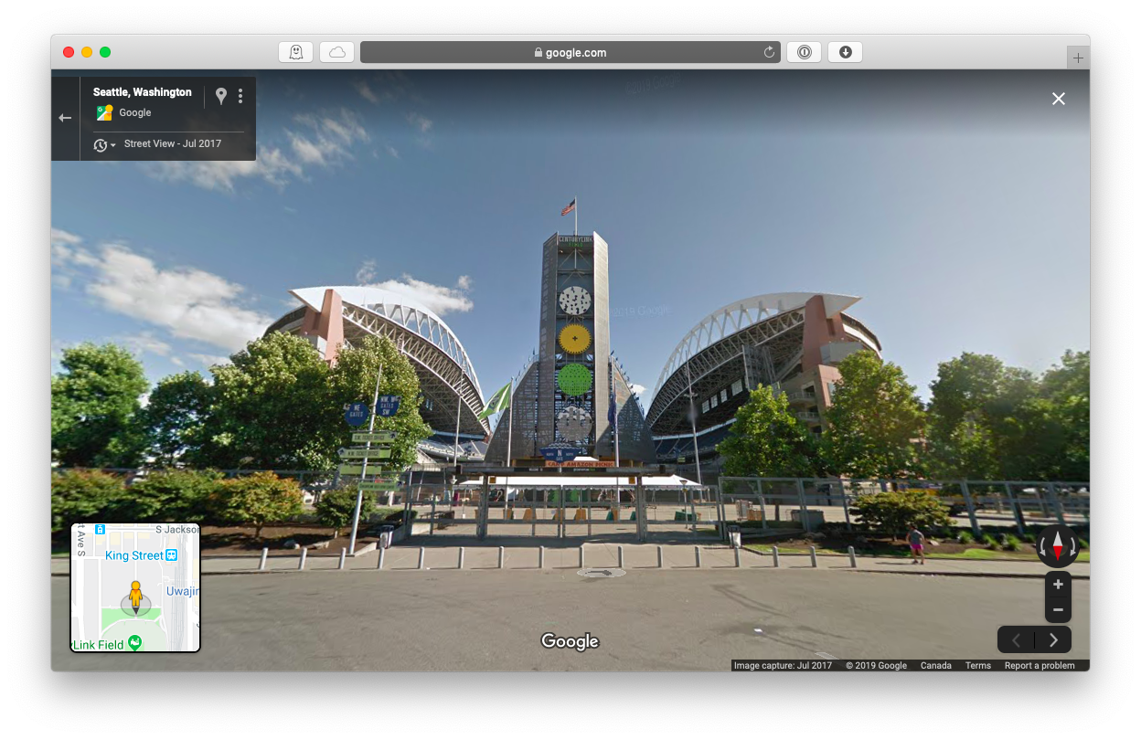Click the © 2019 Google copyright text
The height and width of the screenshot is (739, 1141).
[x=876, y=665]
